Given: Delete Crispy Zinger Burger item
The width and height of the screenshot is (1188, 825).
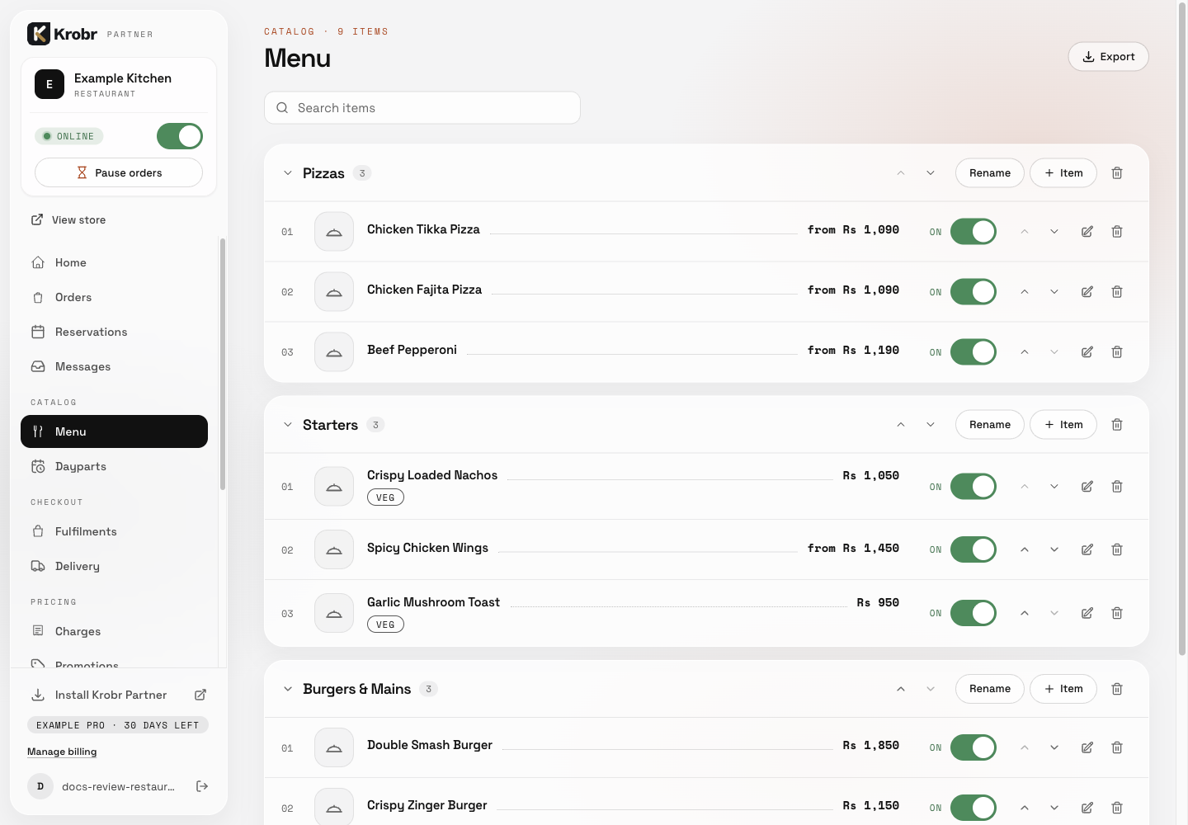Looking at the screenshot, I should click(1117, 808).
